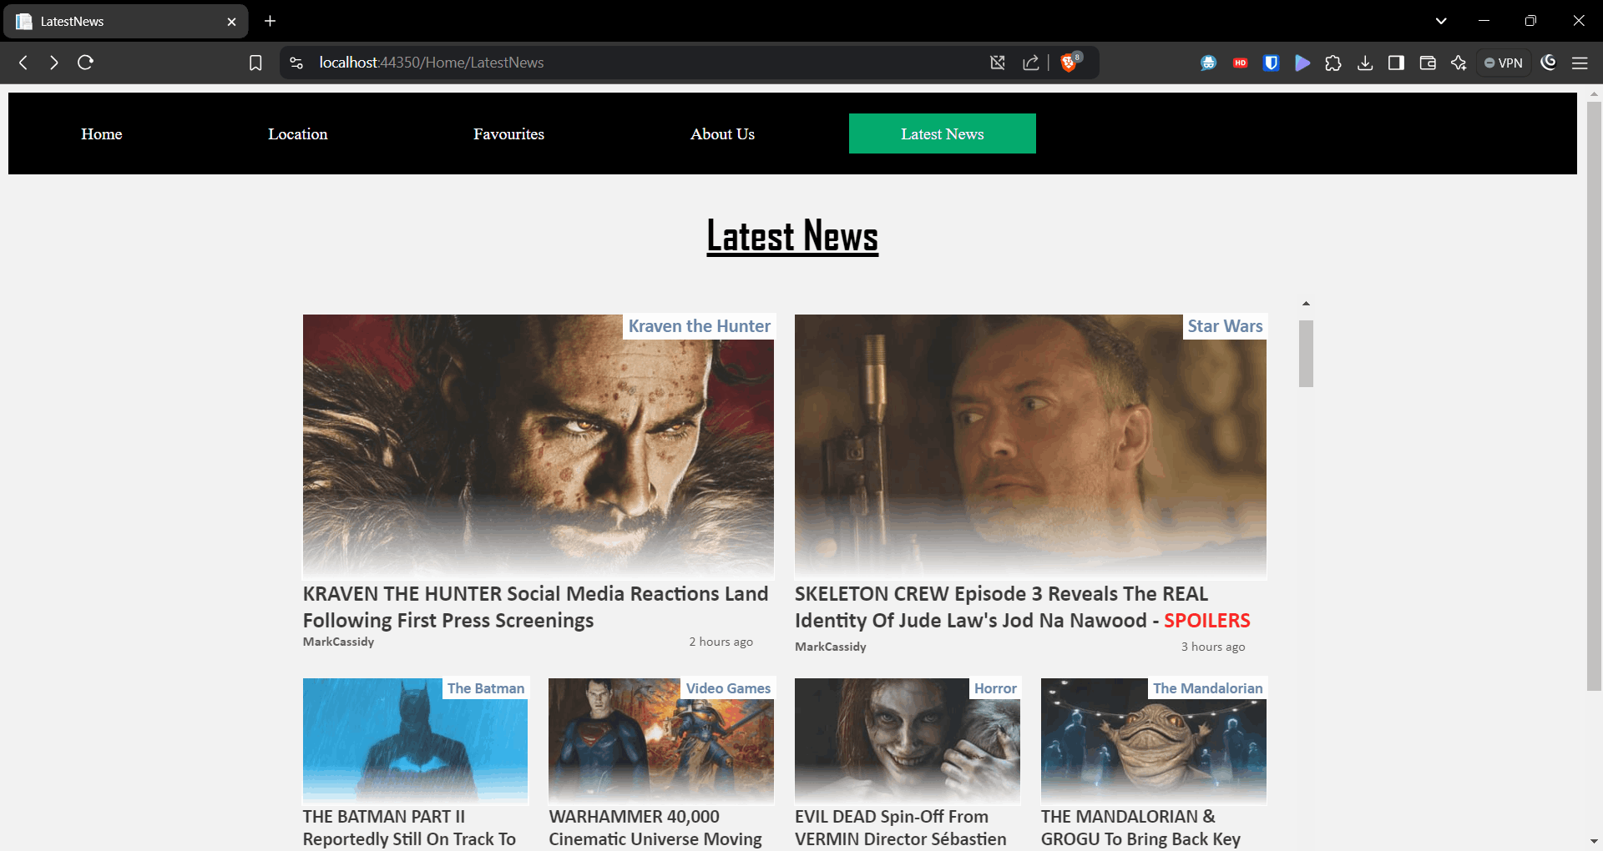This screenshot has width=1603, height=851.
Task: Click the Sidebar panel icon
Action: [1395, 62]
